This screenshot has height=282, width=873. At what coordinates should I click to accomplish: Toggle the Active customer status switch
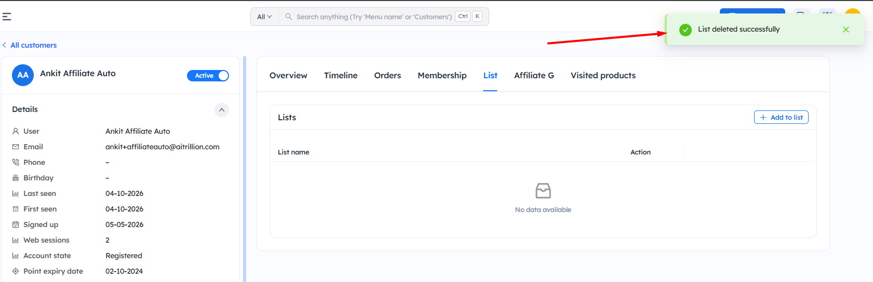(208, 76)
